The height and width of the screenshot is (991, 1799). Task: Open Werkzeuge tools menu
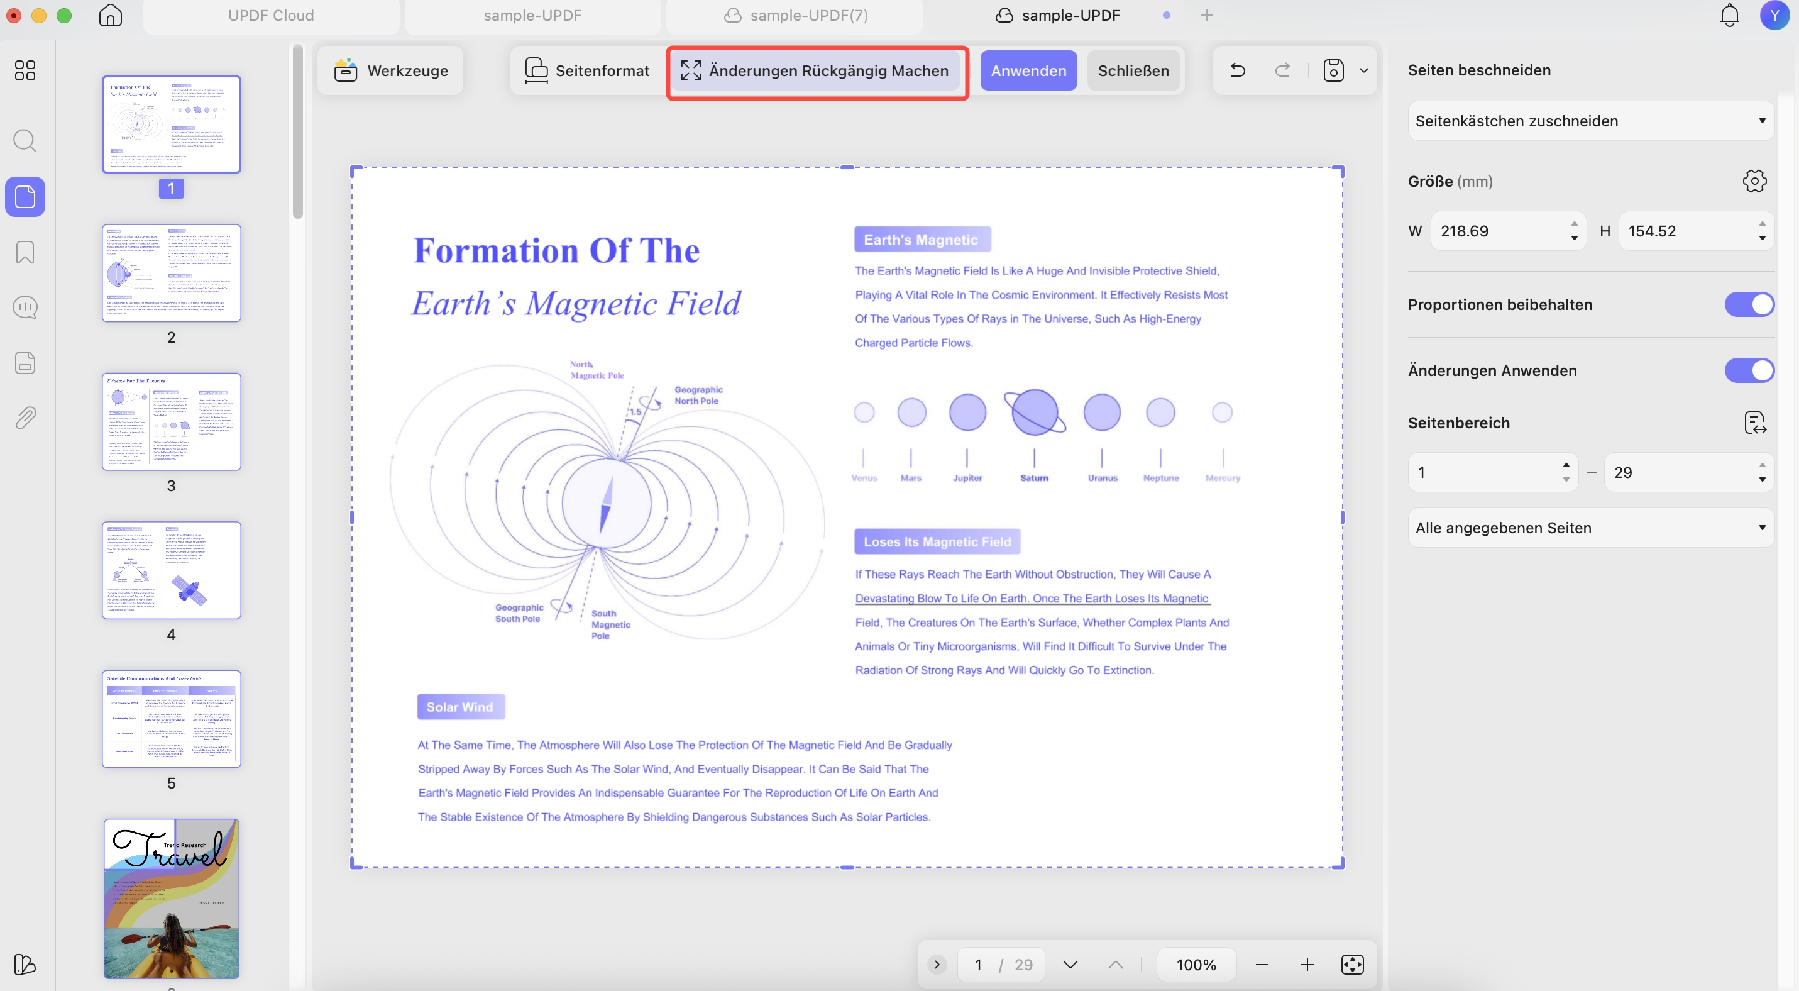tap(390, 70)
